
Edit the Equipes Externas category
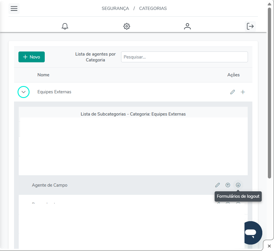(232, 92)
